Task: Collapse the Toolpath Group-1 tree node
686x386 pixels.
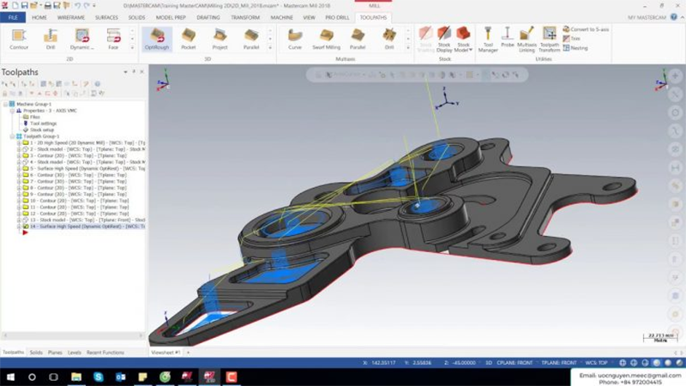Action: coord(13,136)
